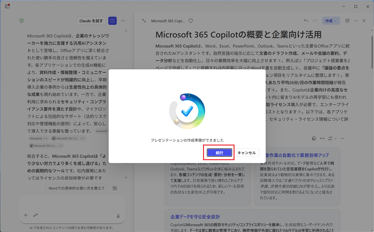
Task: Click the plus icon in the message box
Action: (25, 215)
